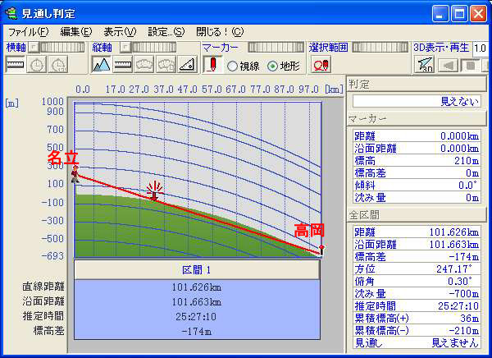Click the マーカー panel header
Screen dimensions: 492x358
click(417, 119)
